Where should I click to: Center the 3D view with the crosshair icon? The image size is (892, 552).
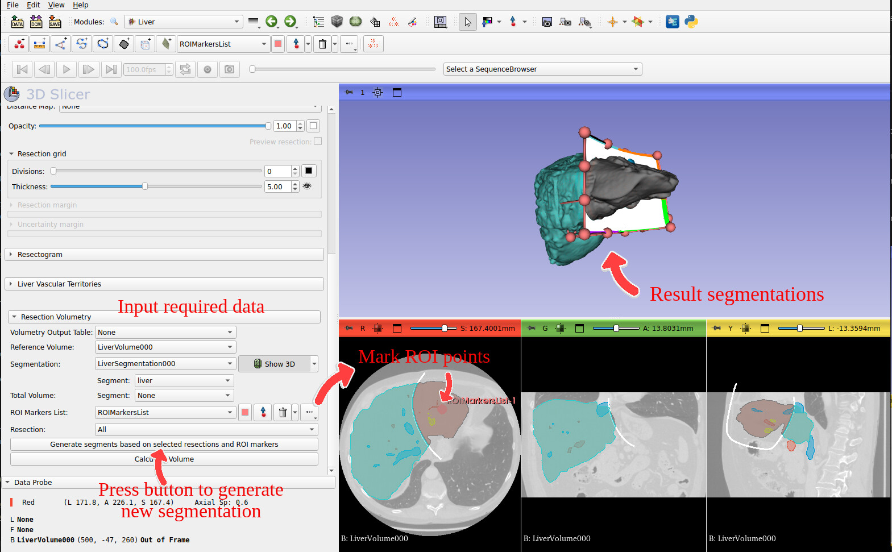pyautogui.click(x=378, y=92)
